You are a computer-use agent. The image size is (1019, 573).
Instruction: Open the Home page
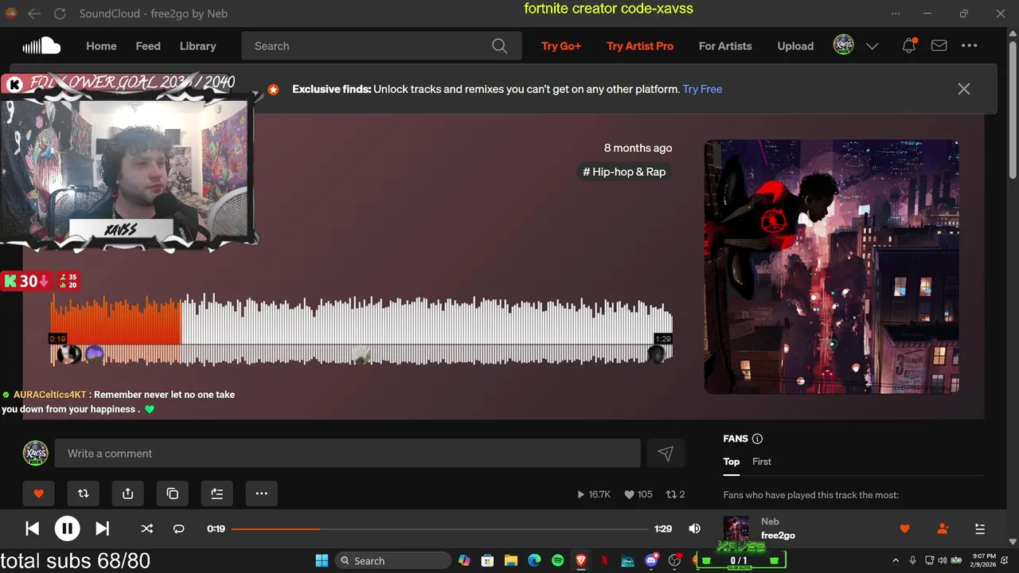(101, 46)
